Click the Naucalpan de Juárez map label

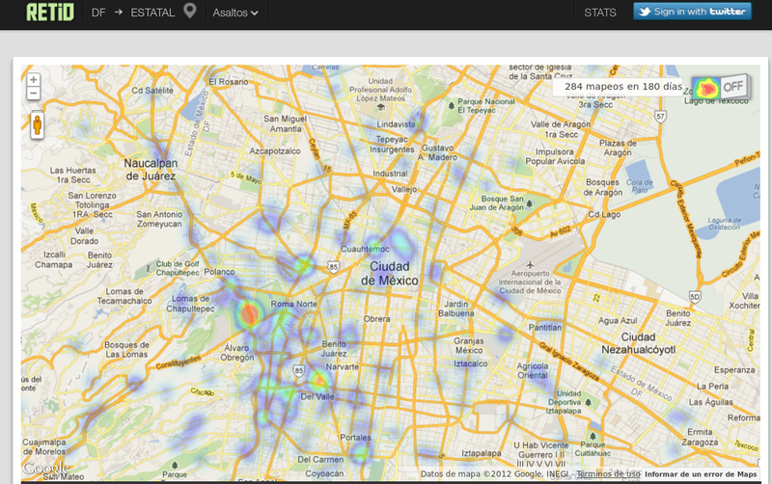pos(151,170)
